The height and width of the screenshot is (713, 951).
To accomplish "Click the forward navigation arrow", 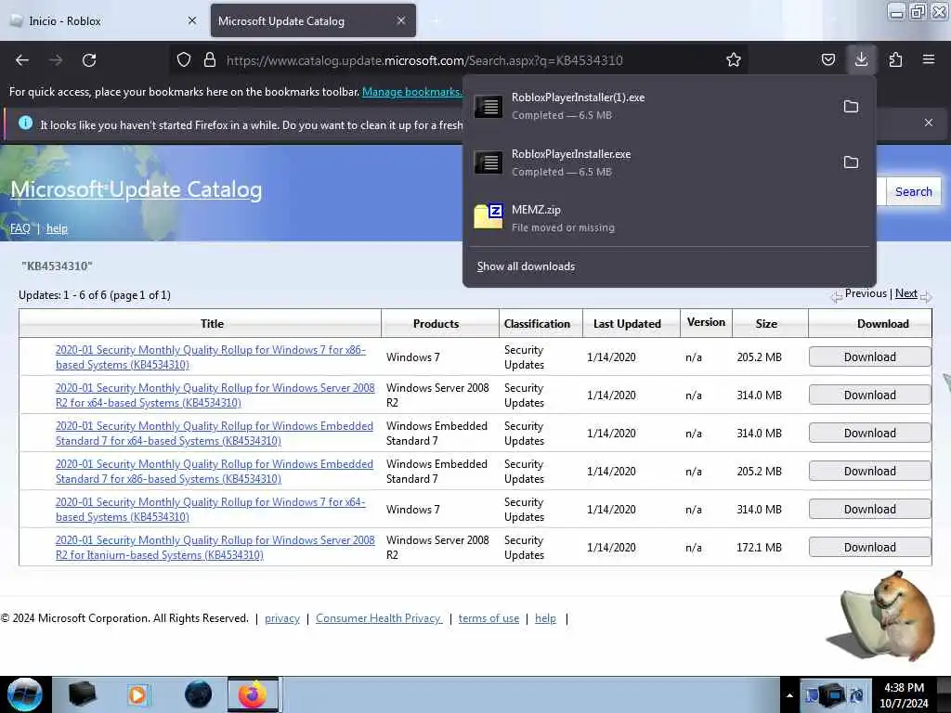I will click(x=56, y=60).
